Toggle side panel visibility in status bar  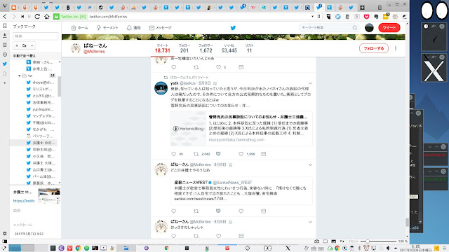(5, 241)
